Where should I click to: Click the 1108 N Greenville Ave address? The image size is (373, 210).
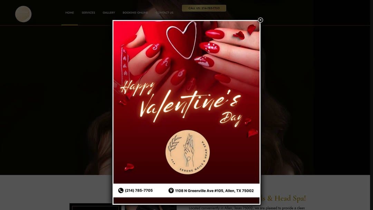(x=214, y=191)
